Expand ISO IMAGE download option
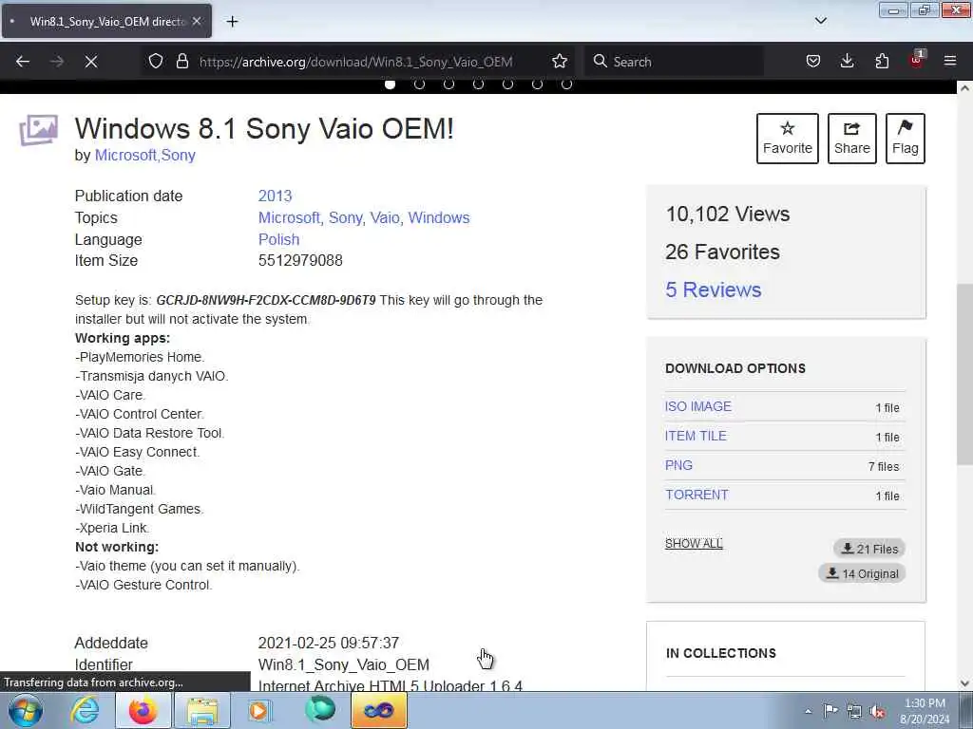Viewport: 973px width, 729px height. [x=698, y=406]
